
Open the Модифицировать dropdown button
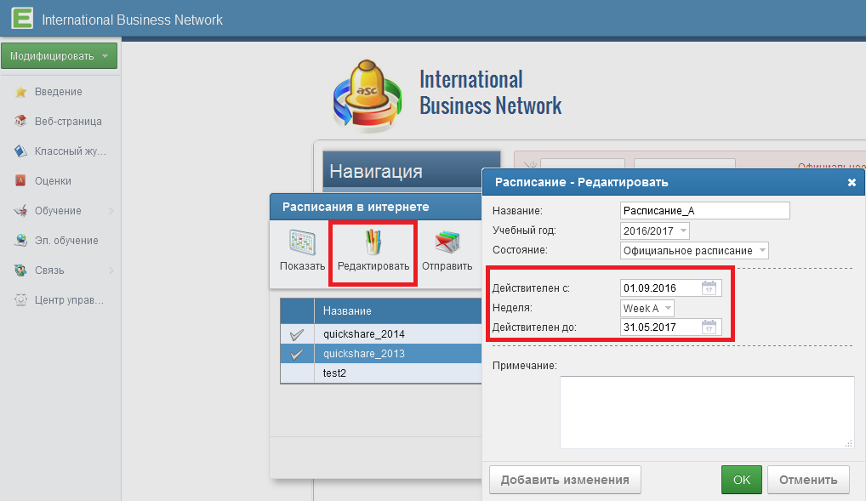click(59, 56)
